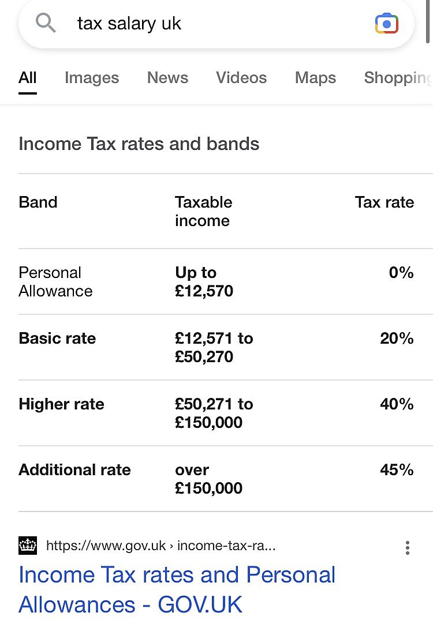The width and height of the screenshot is (433, 628).
Task: Click the 45% tax rate value
Action: pyautogui.click(x=397, y=470)
